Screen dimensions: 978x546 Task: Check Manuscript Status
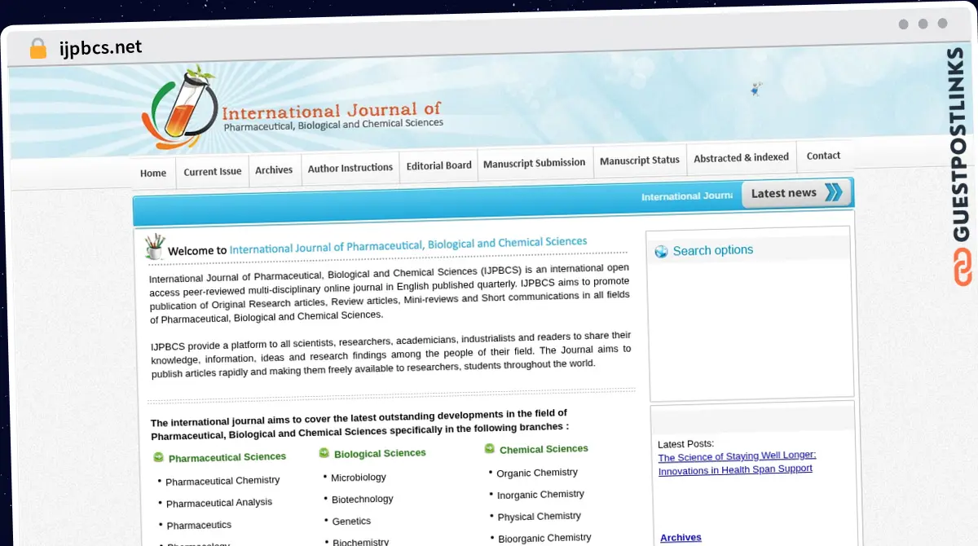click(x=640, y=160)
